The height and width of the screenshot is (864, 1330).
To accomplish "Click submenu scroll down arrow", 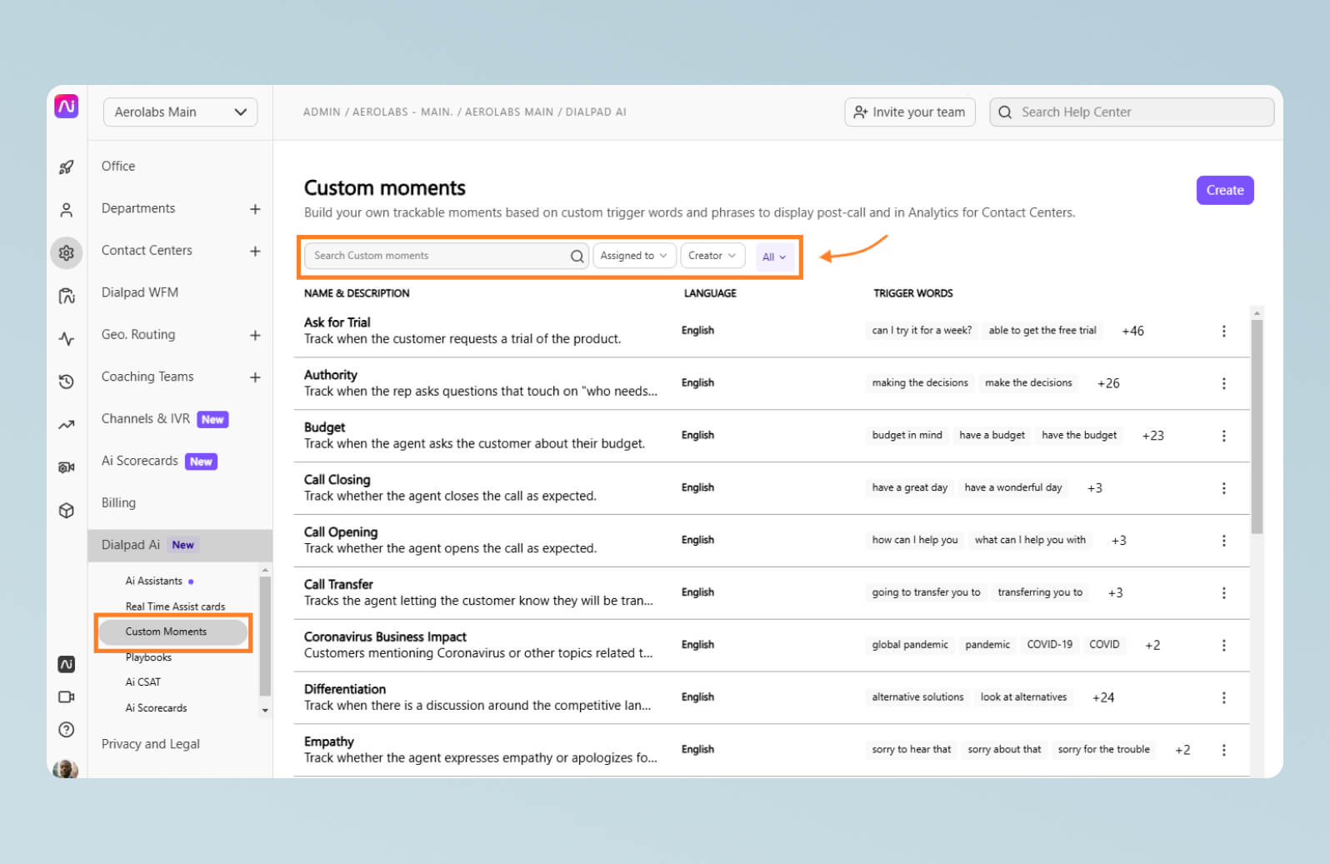I will click(x=265, y=711).
